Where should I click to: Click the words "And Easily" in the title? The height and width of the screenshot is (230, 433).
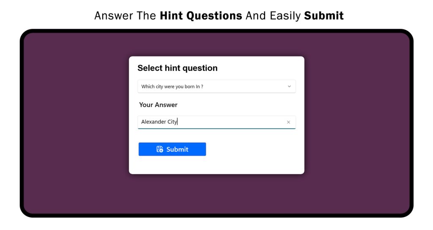pyautogui.click(x=273, y=16)
